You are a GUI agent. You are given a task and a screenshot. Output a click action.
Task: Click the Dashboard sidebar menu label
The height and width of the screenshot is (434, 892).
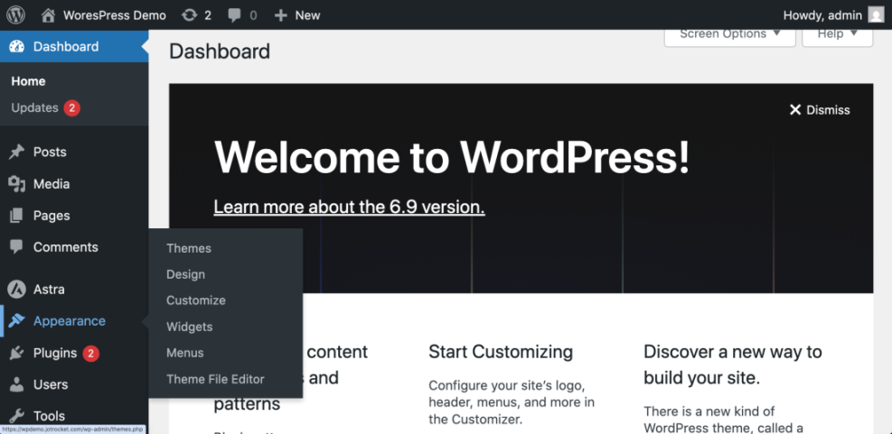pyautogui.click(x=66, y=47)
